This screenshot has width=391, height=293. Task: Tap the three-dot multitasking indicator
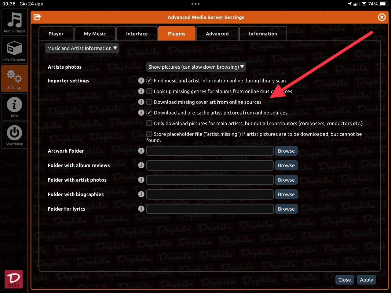195,4
